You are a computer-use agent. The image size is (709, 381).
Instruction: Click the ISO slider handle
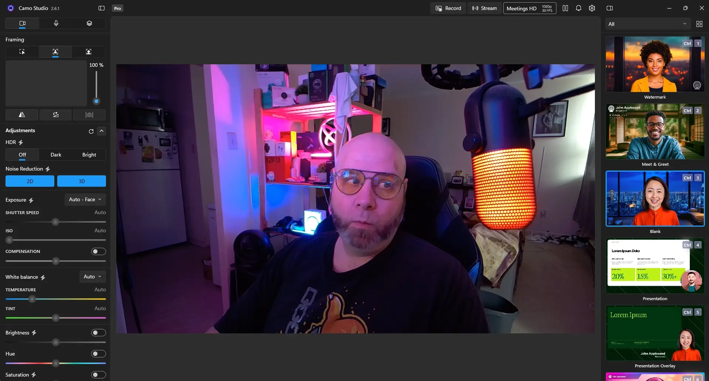[9, 240]
